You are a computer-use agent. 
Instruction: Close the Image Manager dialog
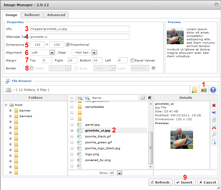[216, 5]
